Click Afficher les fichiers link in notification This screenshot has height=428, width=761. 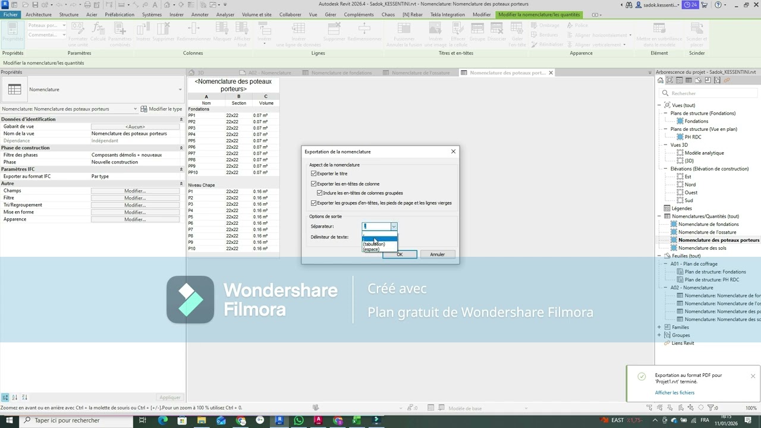coord(674,392)
